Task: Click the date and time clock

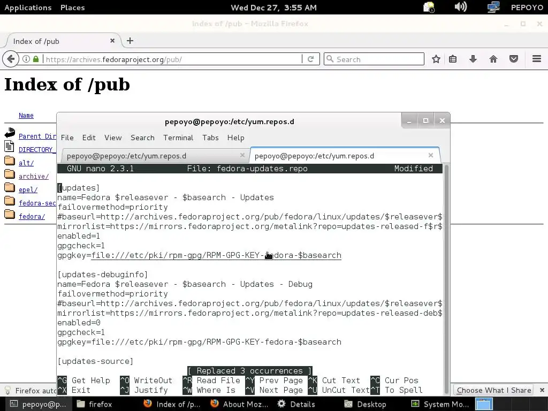Action: tap(273, 7)
